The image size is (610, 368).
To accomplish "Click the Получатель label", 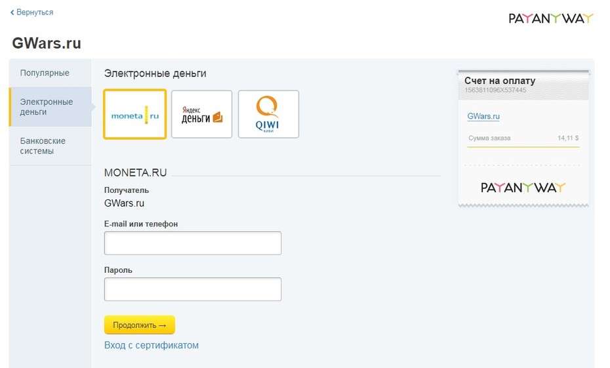I will pos(127,190).
